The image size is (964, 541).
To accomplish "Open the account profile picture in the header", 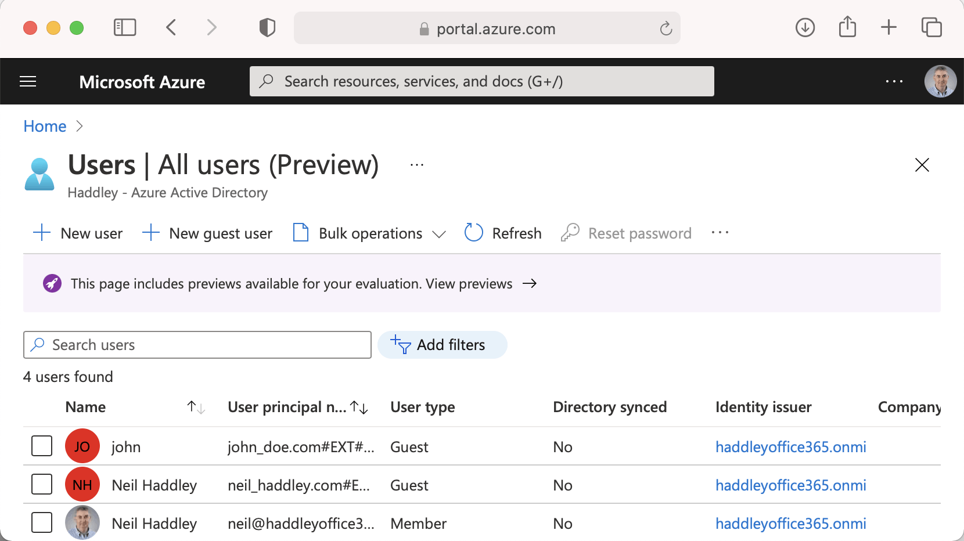I will pyautogui.click(x=940, y=81).
